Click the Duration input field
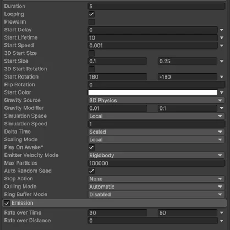 click(x=156, y=6)
